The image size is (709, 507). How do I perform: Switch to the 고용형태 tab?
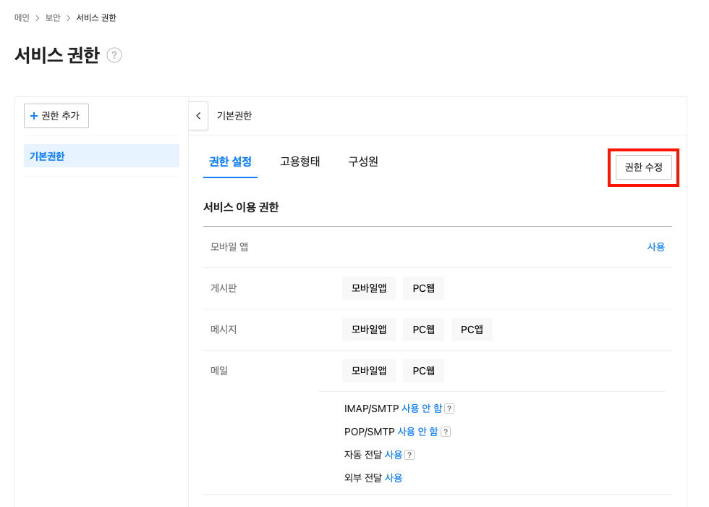tap(300, 162)
